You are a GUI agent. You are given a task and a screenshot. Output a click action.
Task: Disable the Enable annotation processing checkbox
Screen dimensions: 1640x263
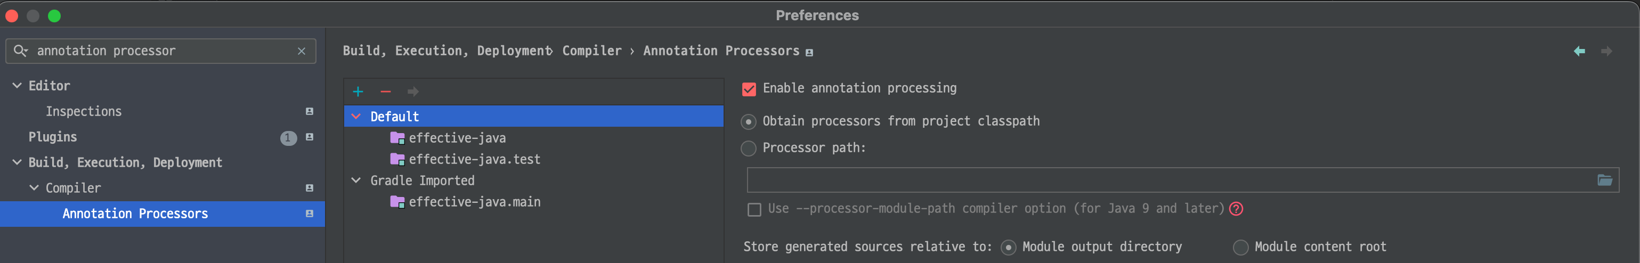coord(749,89)
